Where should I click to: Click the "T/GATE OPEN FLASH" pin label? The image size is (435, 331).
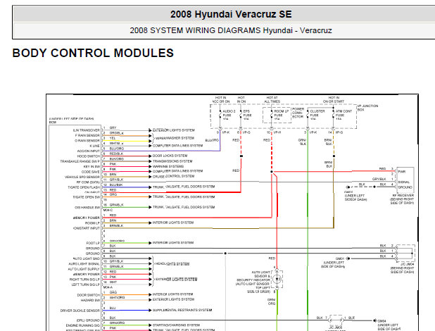(x=84, y=187)
